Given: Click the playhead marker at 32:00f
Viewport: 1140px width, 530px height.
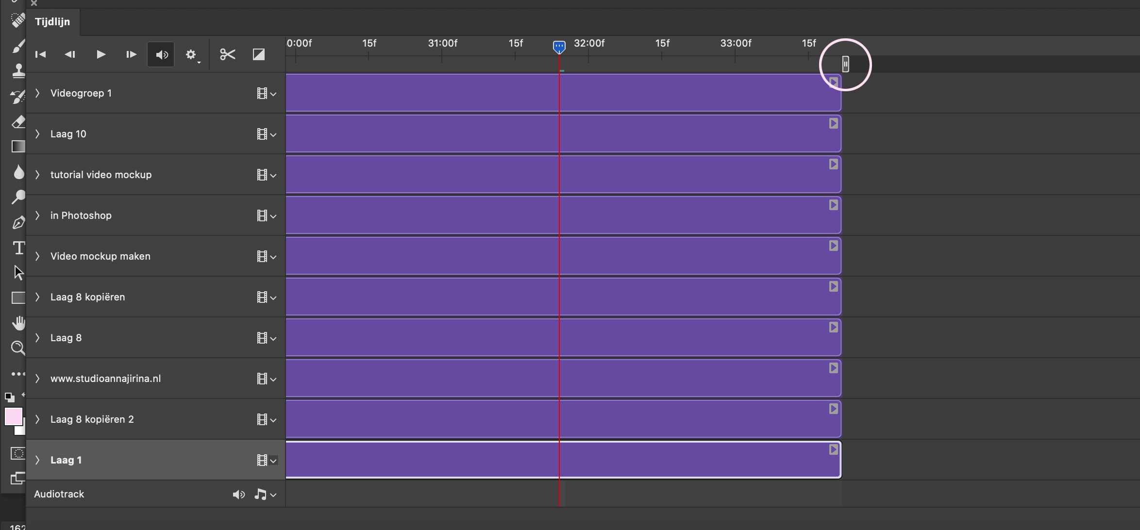Looking at the screenshot, I should (x=559, y=47).
